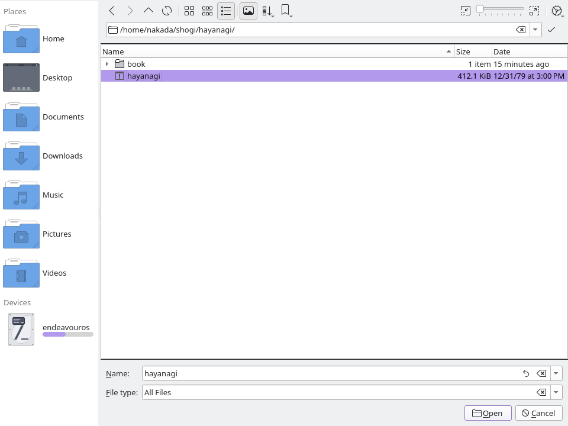Image resolution: width=568 pixels, height=426 pixels.
Task: Switch to detailed list view
Action: coord(225,11)
